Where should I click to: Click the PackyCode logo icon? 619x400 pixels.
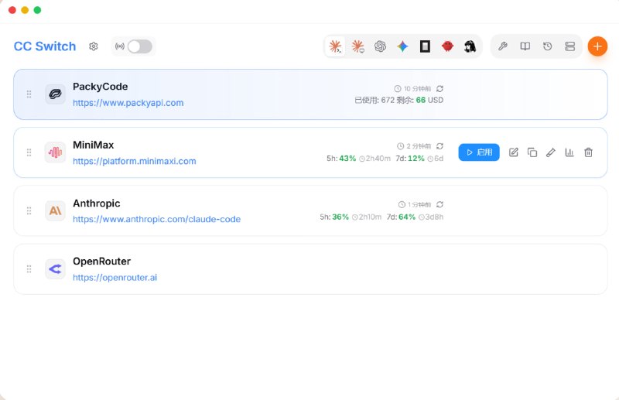pos(55,94)
